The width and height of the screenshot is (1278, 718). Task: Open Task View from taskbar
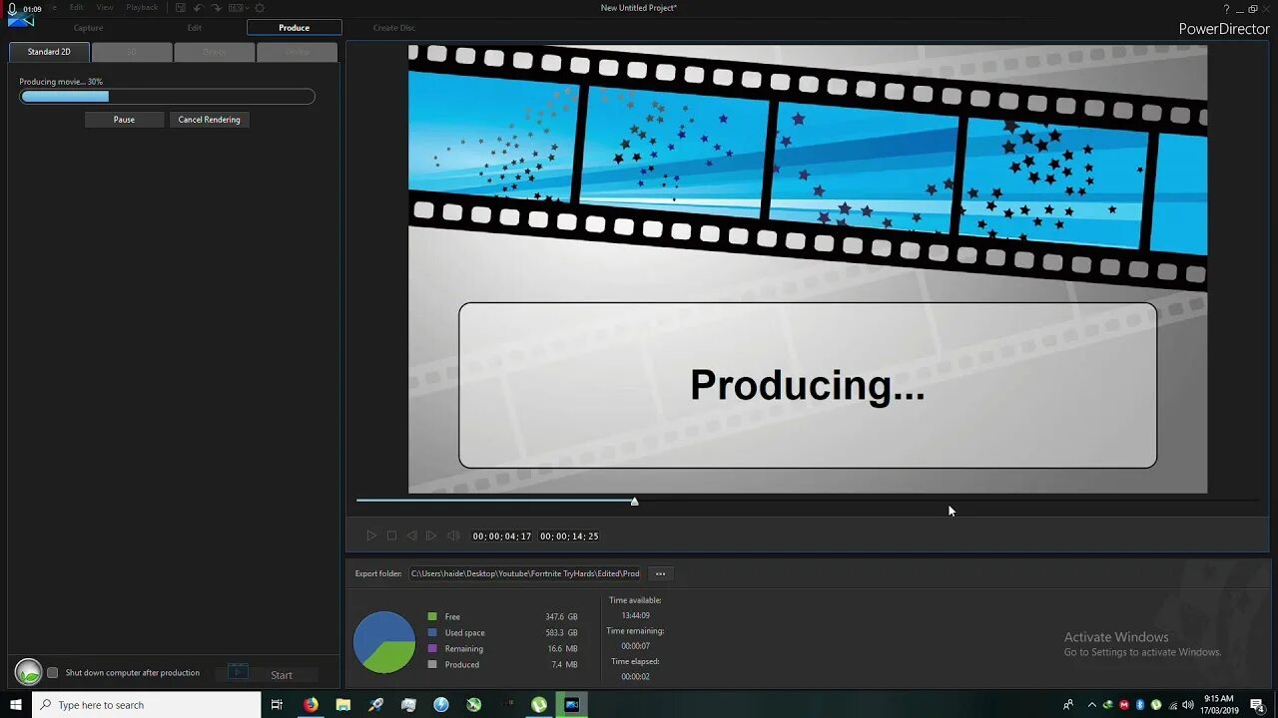pyautogui.click(x=277, y=705)
